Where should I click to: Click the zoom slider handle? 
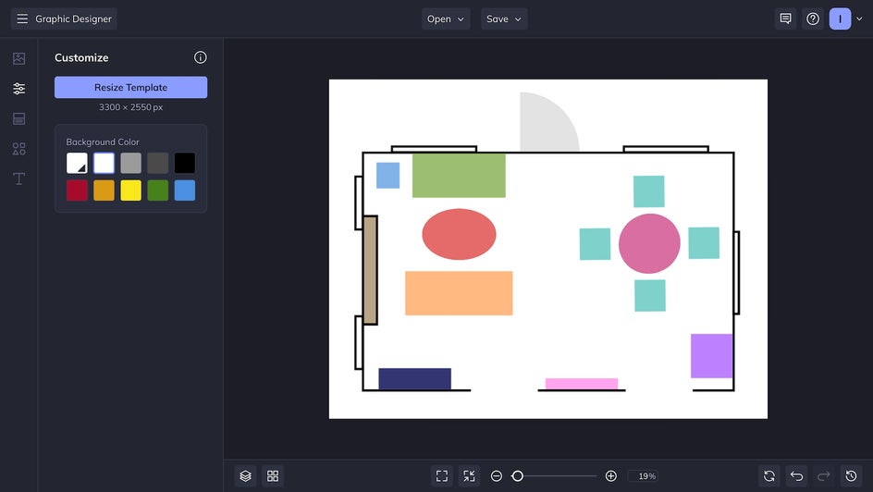[517, 476]
